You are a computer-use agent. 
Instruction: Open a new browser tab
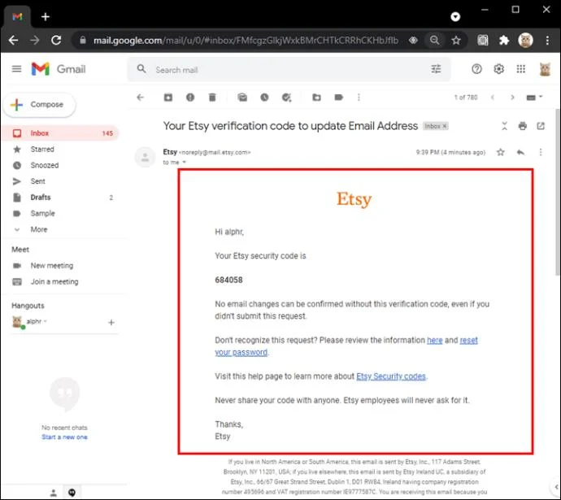click(46, 17)
